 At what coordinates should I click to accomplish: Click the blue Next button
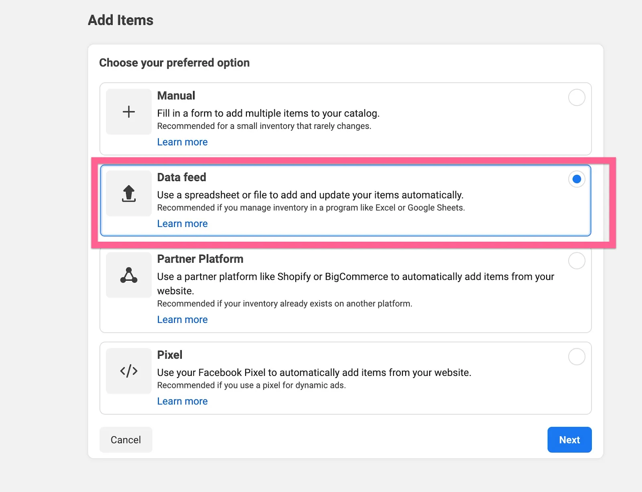point(569,440)
